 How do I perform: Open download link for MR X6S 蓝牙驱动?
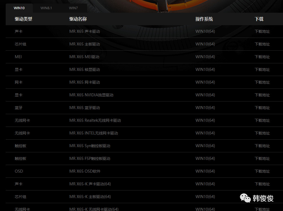coord(262,108)
